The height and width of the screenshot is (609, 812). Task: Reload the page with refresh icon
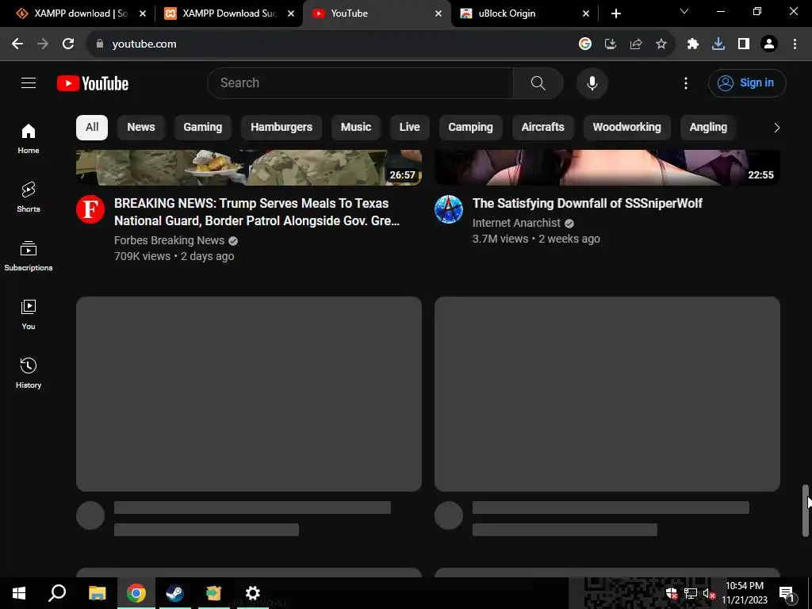[x=68, y=44]
